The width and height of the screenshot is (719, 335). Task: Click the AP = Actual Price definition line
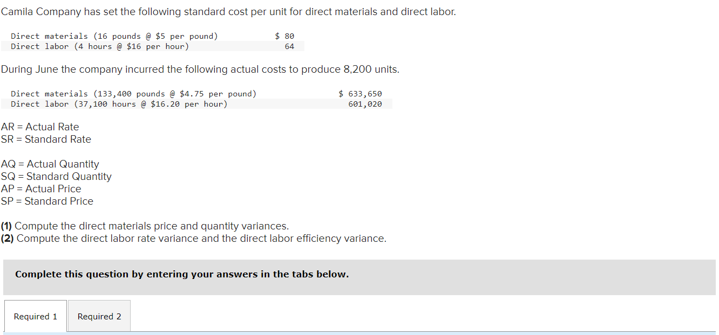point(40,189)
